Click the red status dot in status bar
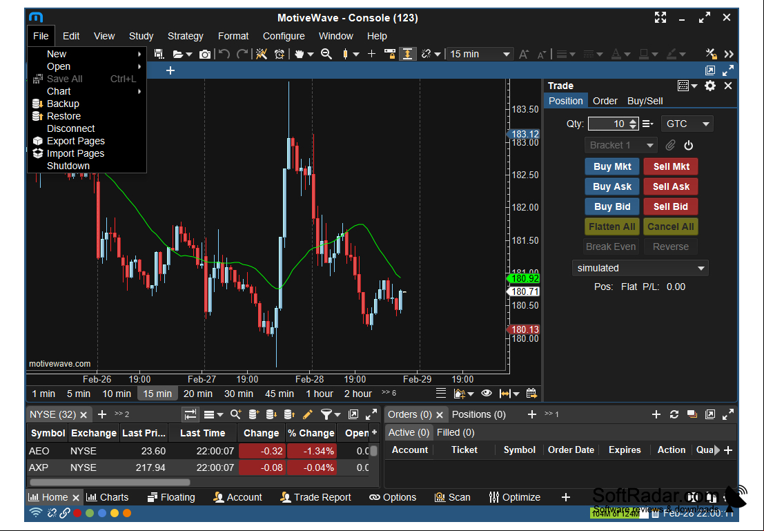764x531 pixels. [77, 513]
